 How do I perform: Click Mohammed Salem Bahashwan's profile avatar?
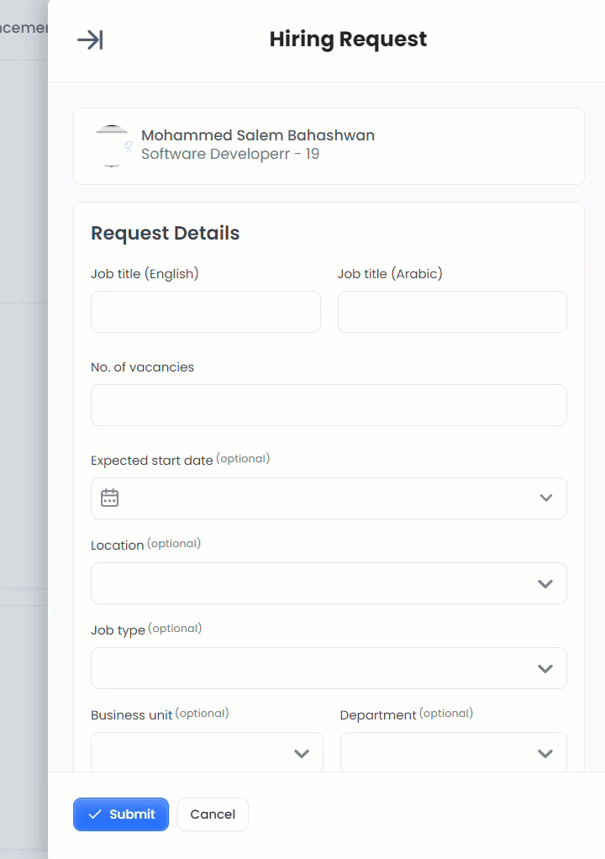112,145
